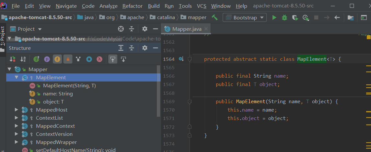This screenshot has width=371, height=152.
Task: Hide the Structure panel with minus icon
Action: coord(156,48)
